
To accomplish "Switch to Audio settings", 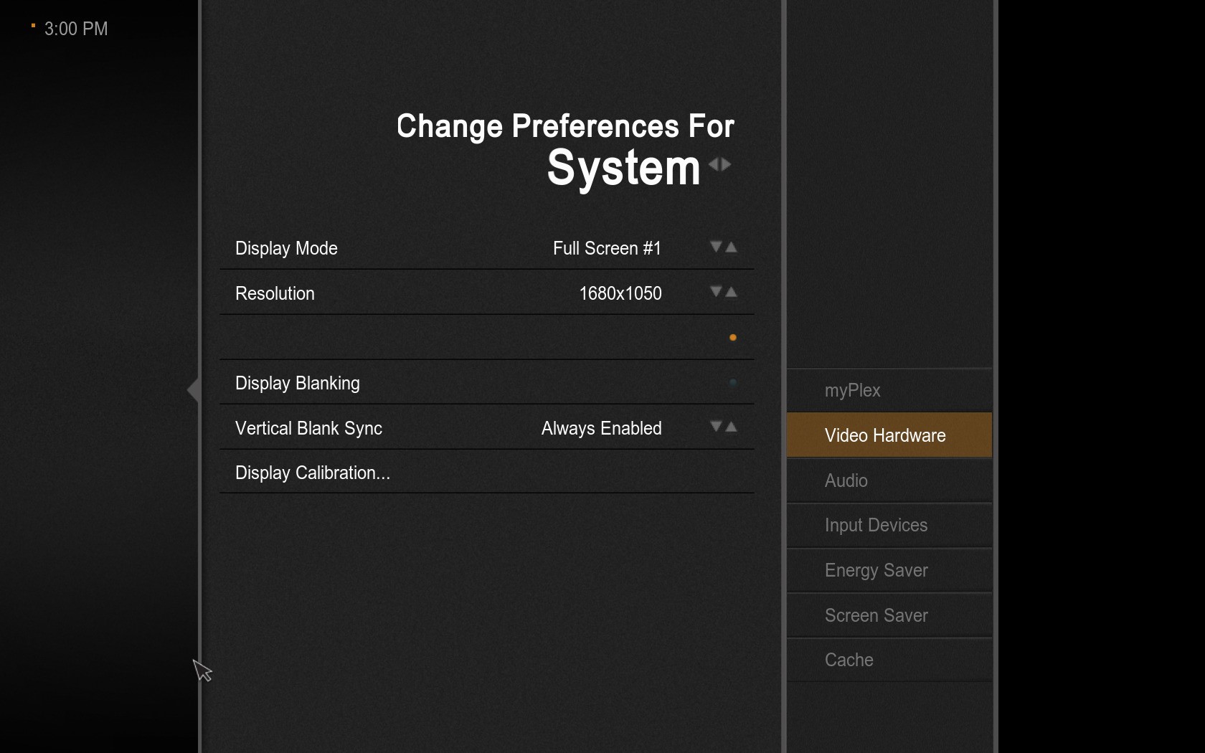I will coord(846,480).
